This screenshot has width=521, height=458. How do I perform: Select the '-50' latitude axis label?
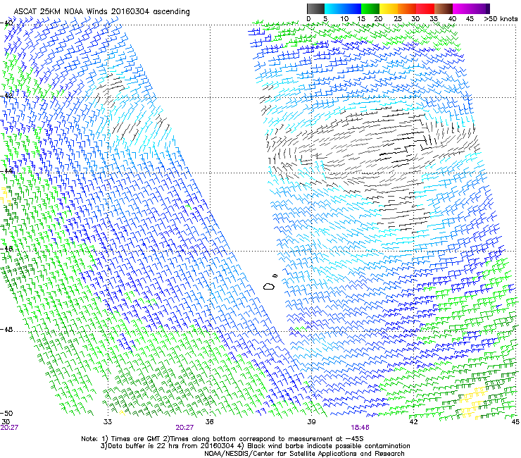7,413
